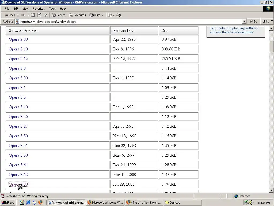Click the Opera 3.51 link

[x=18, y=146]
